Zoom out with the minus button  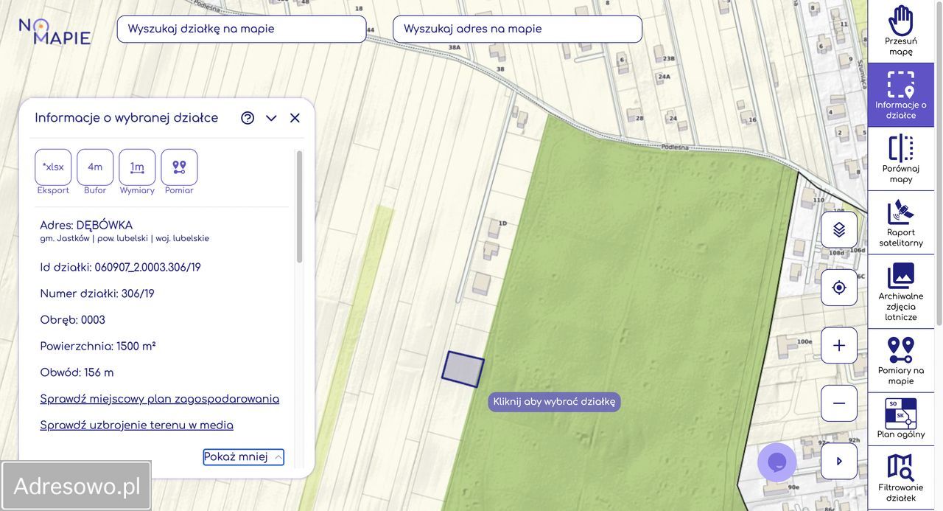(839, 403)
